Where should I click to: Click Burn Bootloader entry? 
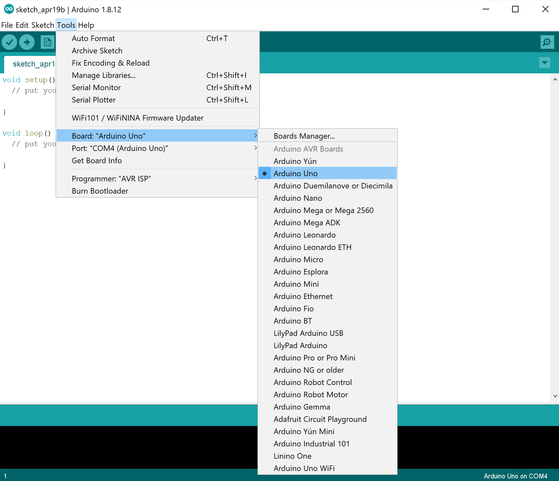[158, 191]
